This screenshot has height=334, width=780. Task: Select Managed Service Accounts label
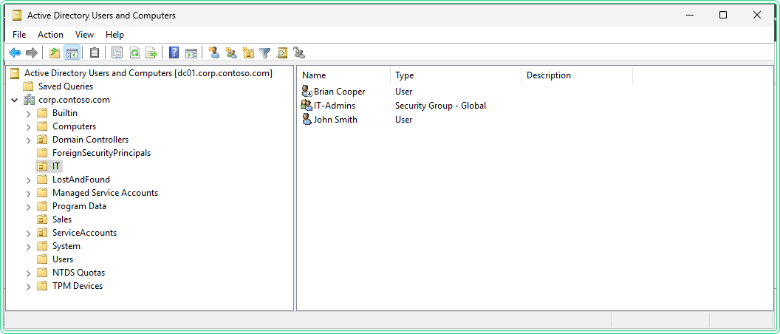(x=106, y=193)
